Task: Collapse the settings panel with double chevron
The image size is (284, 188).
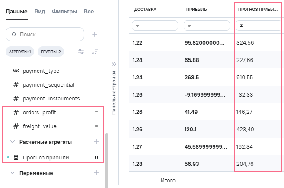Action: pos(114,64)
